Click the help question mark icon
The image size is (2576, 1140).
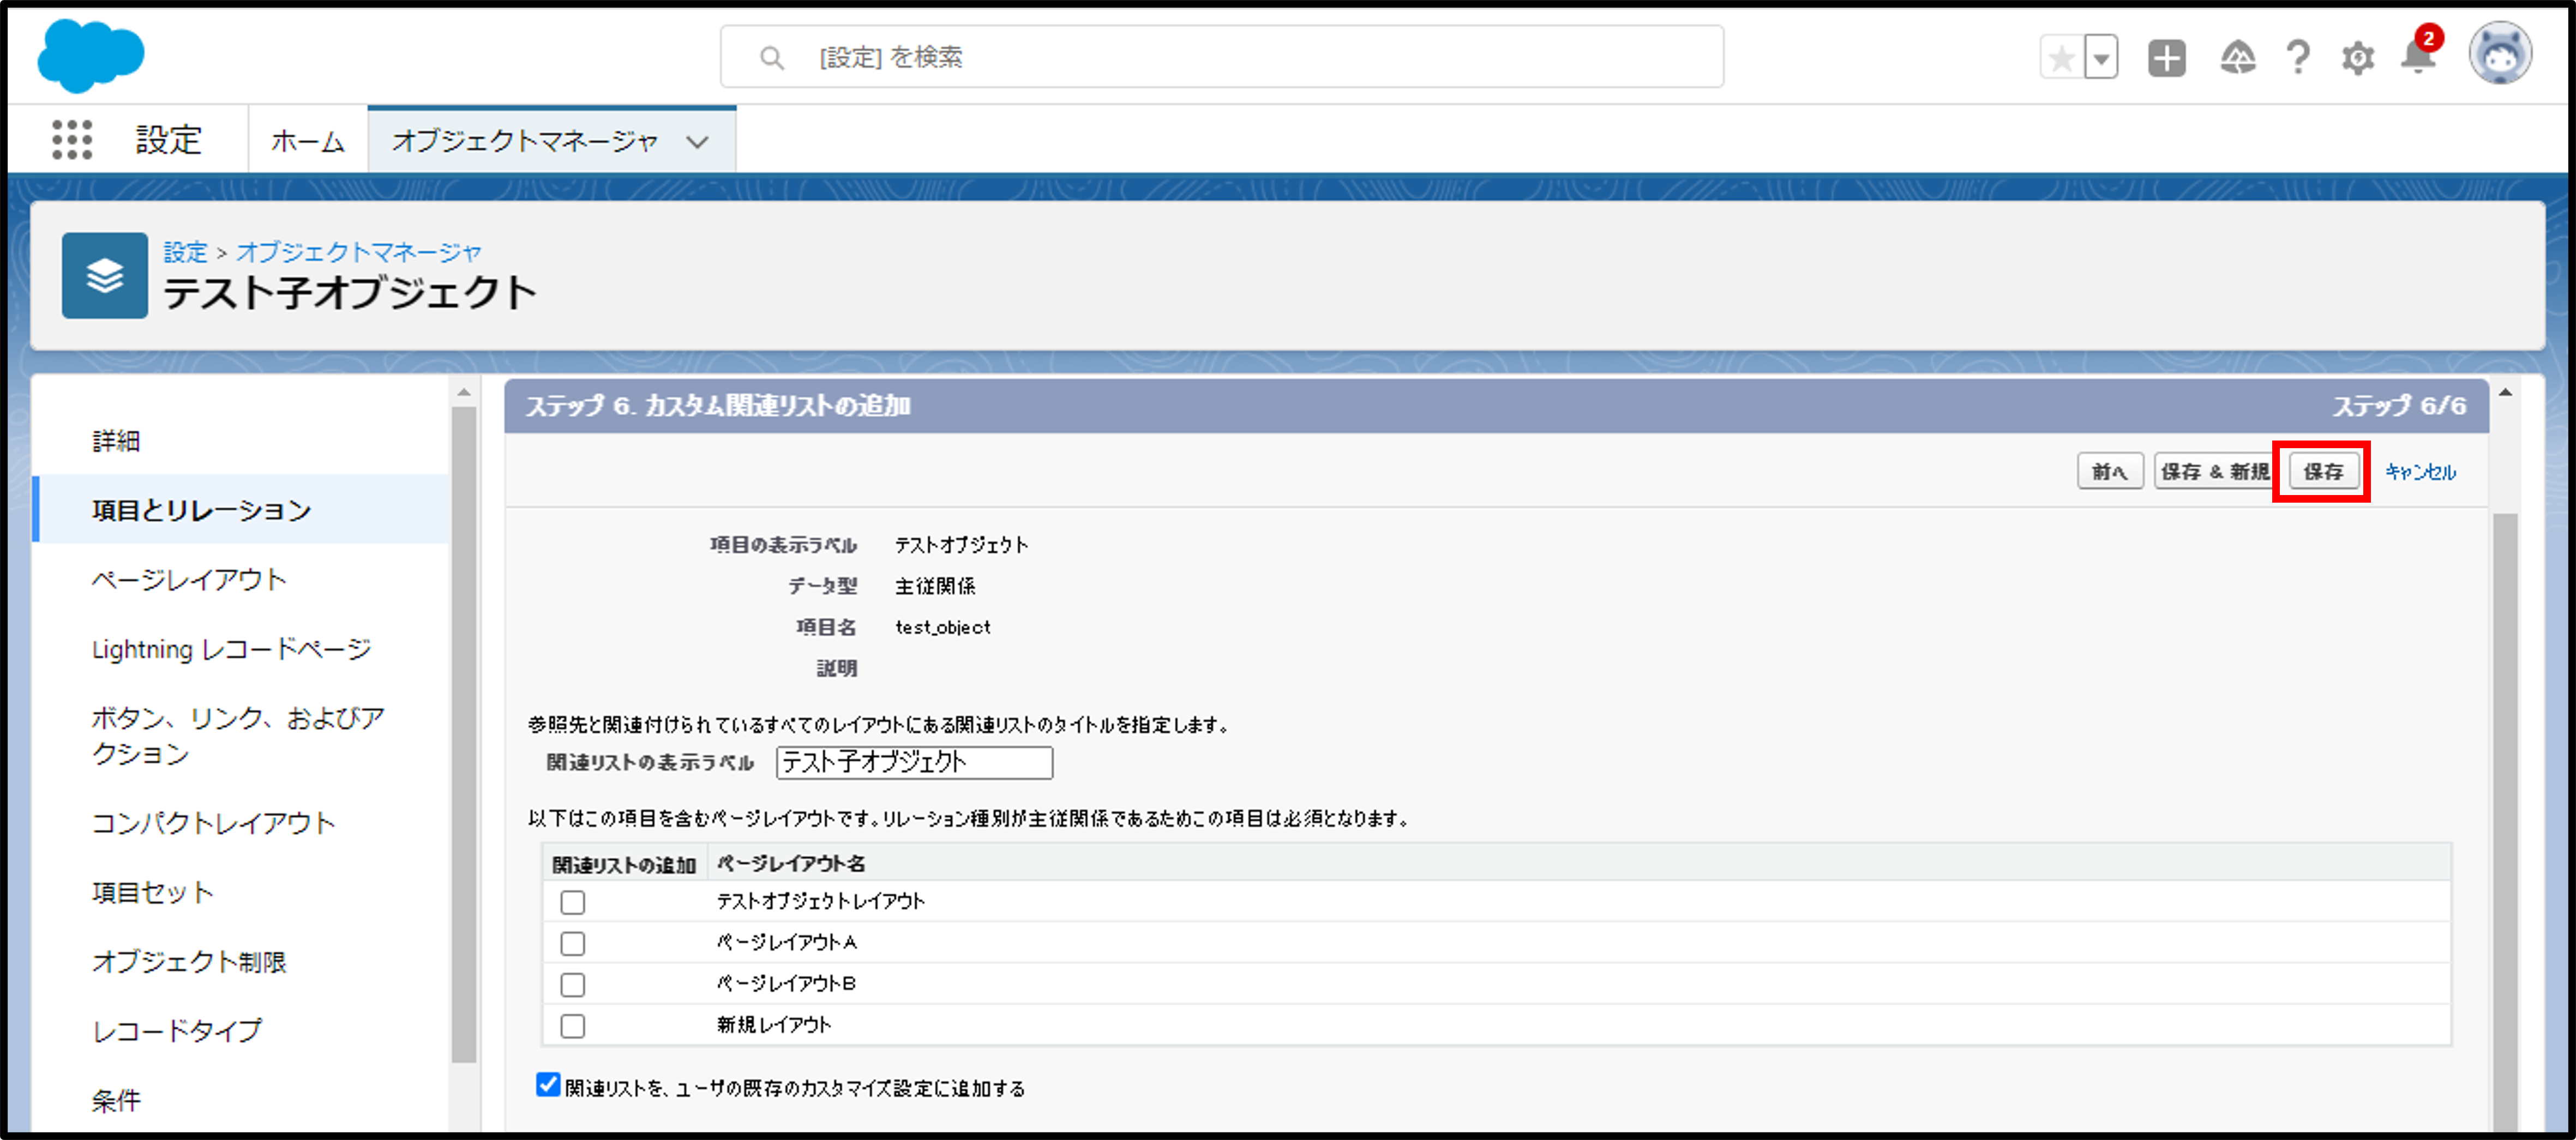point(2298,58)
